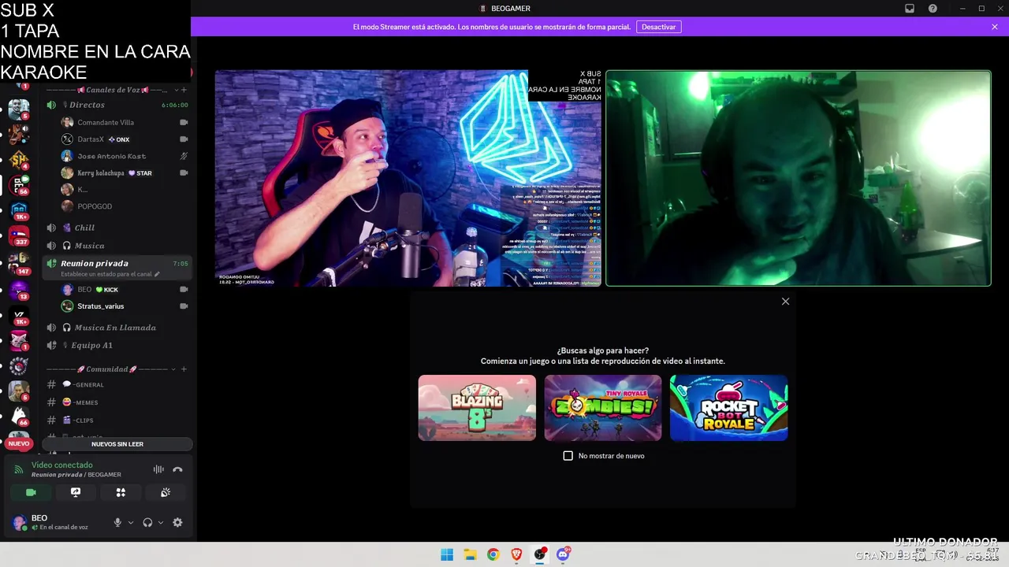Set a channel status via 'Establece un estado'
This screenshot has height=567, width=1009.
tap(110, 274)
